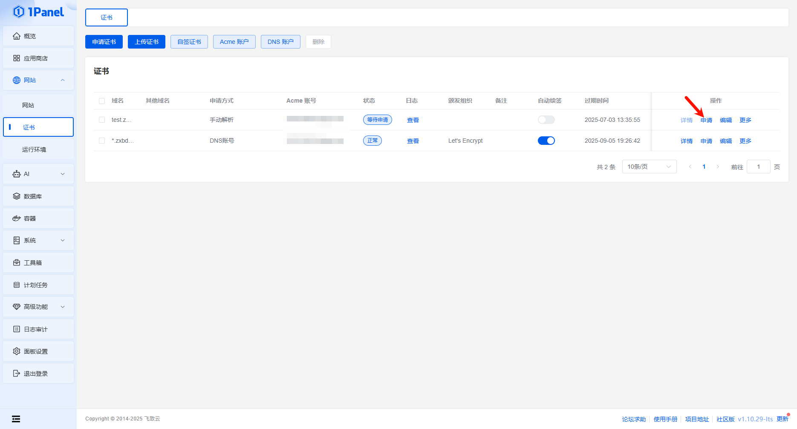Enable auto-renew toggle for test.z… certificate
The height and width of the screenshot is (429, 797).
[546, 120]
